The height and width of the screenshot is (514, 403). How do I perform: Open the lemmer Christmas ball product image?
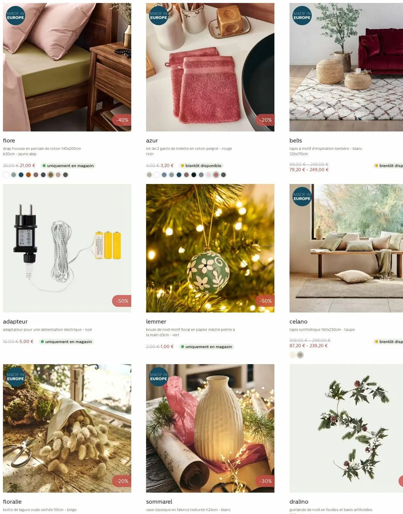(x=210, y=248)
